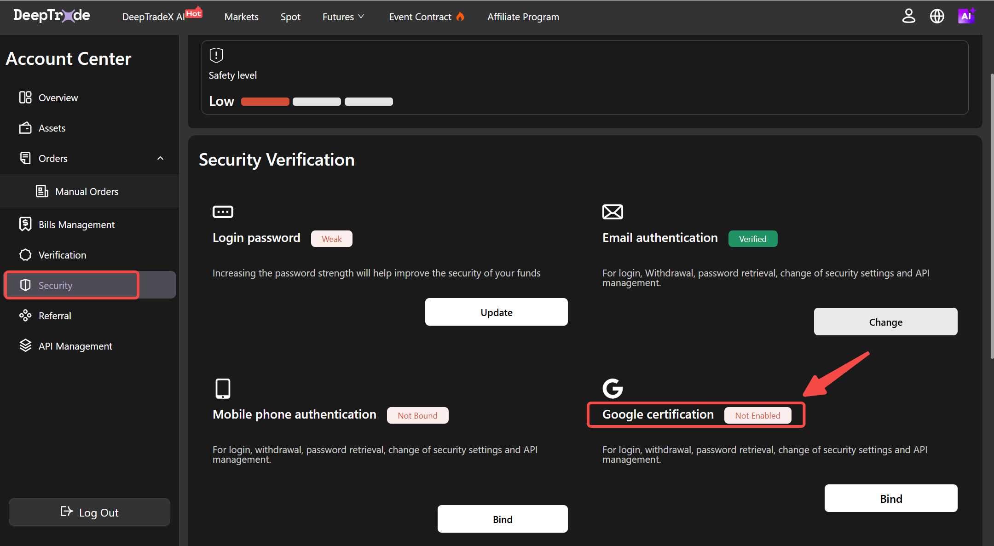This screenshot has height=546, width=994.
Task: Click the Security shield icon
Action: pos(25,285)
